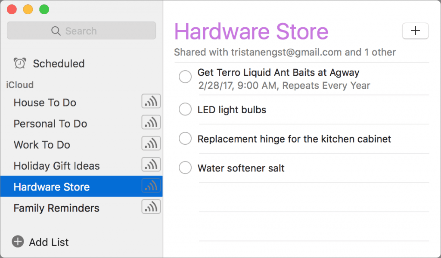Viewport: 441px width, 258px height.
Task: Click into the Search field
Action: [81, 31]
